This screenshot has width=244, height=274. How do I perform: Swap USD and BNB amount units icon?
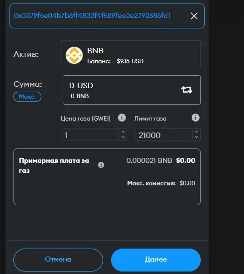click(x=187, y=90)
